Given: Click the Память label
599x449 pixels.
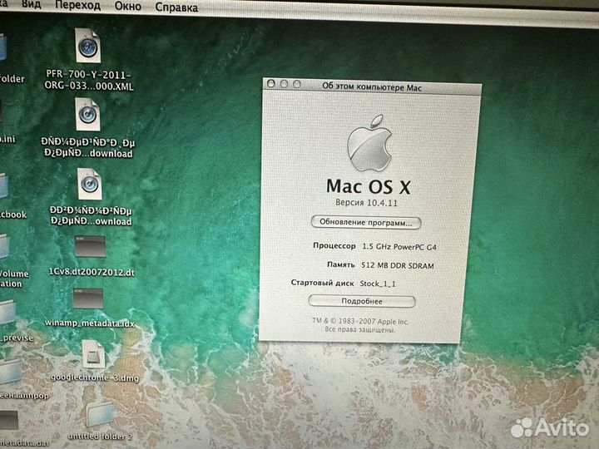Looking at the screenshot, I should point(341,264).
